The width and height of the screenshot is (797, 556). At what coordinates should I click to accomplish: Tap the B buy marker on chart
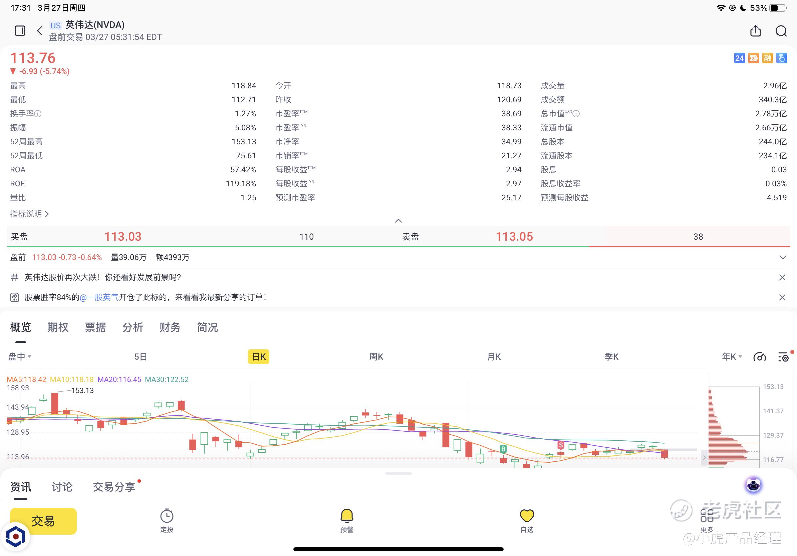(503, 449)
